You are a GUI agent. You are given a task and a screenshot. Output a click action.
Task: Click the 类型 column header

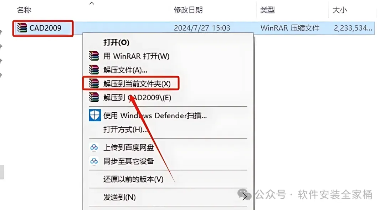(x=267, y=10)
